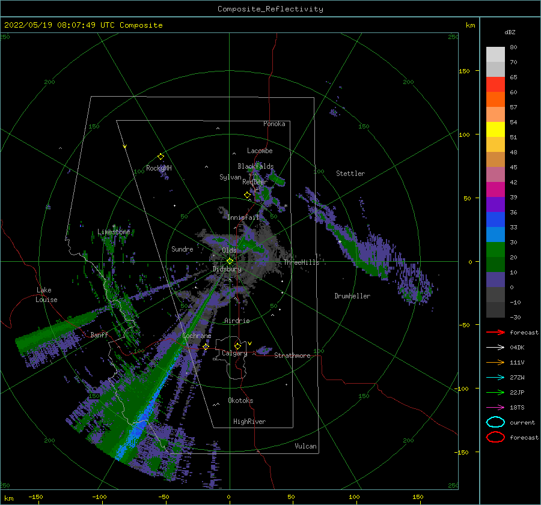Click the 80 dBZ scale value
The height and width of the screenshot is (505, 541).
[x=513, y=47]
